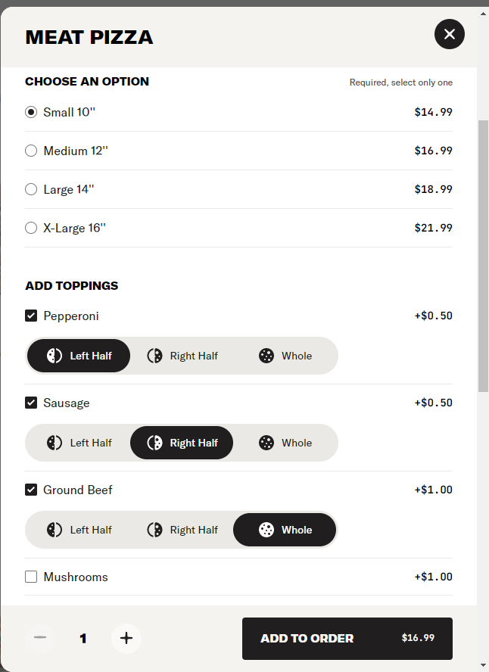Increase quantity with plus button

pyautogui.click(x=126, y=638)
